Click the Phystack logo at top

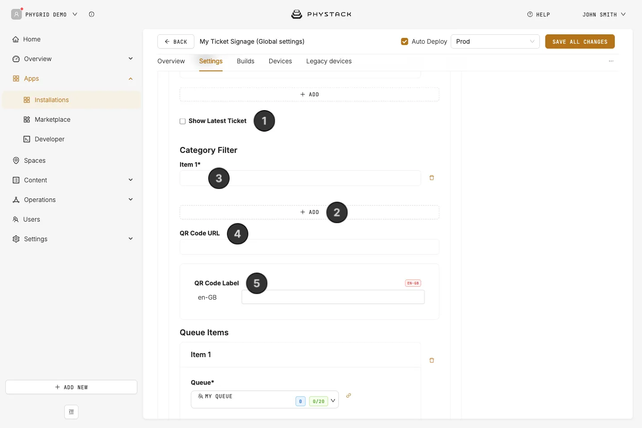[x=321, y=14]
